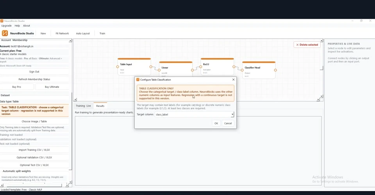Click status bar 'Loaded template: Free - Classic MLP'
This screenshot has width=375, height=195.
(x=21, y=190)
